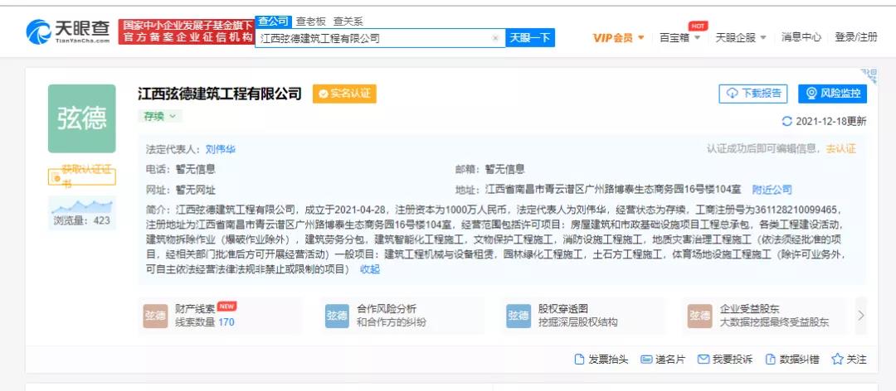Click 我要投诉 complaint envelope icon
Screen dimensions: 896x391
coord(704,360)
